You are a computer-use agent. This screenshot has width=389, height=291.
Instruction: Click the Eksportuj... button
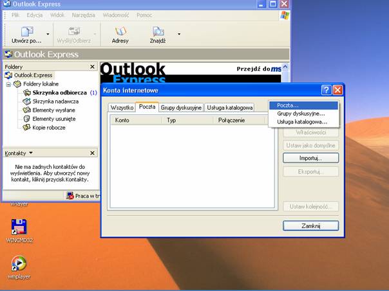[x=310, y=172]
